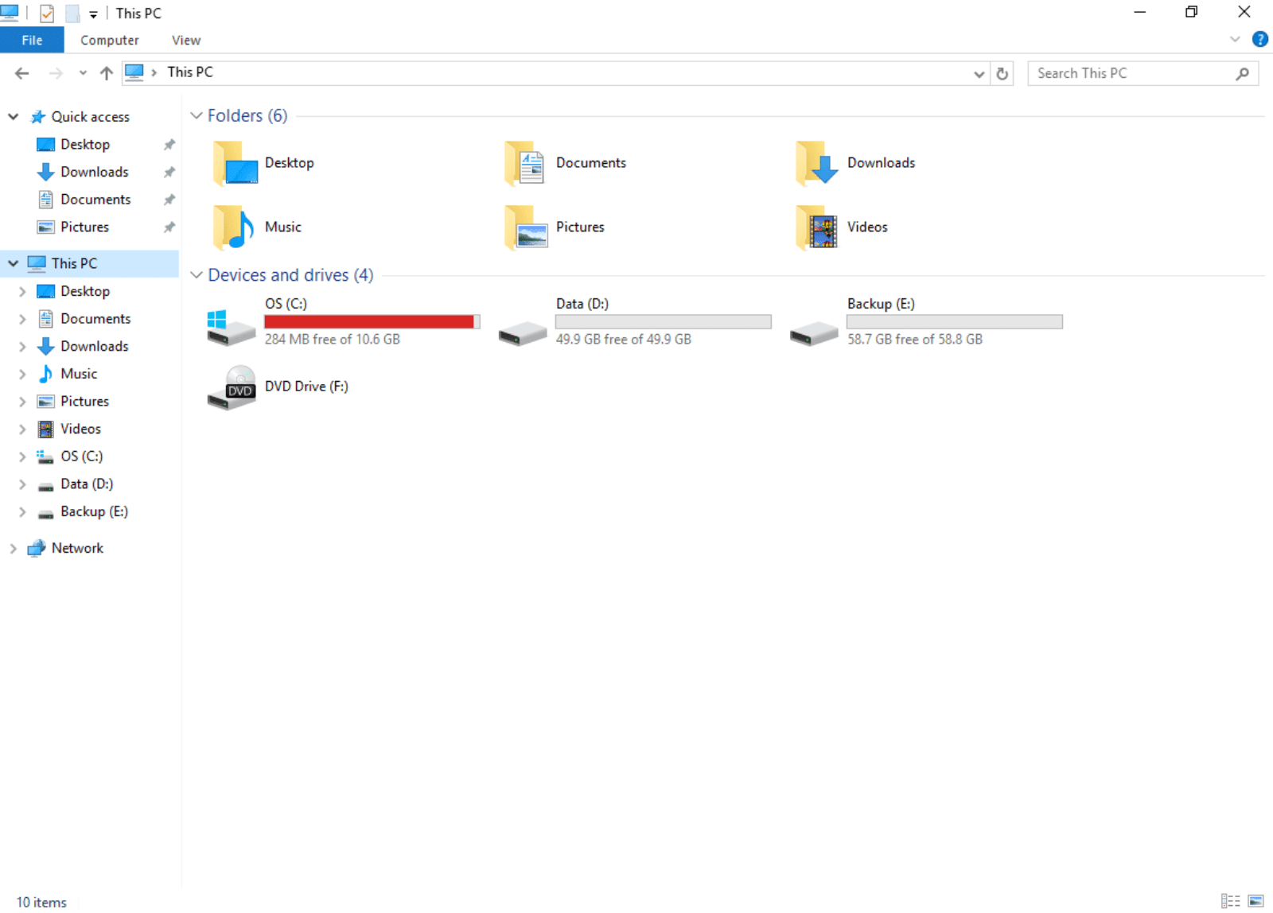Click the Refresh button in address bar
Screen dimensions: 1273x913
[x=1002, y=74]
